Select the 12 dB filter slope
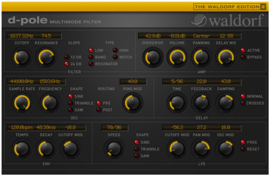Image resolution: width=270 pixels, height=176 pixels. tap(67, 57)
